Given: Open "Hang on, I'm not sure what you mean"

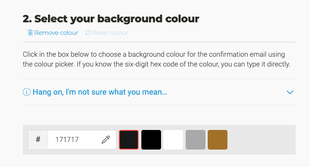Looking at the screenshot, I should [99, 92].
